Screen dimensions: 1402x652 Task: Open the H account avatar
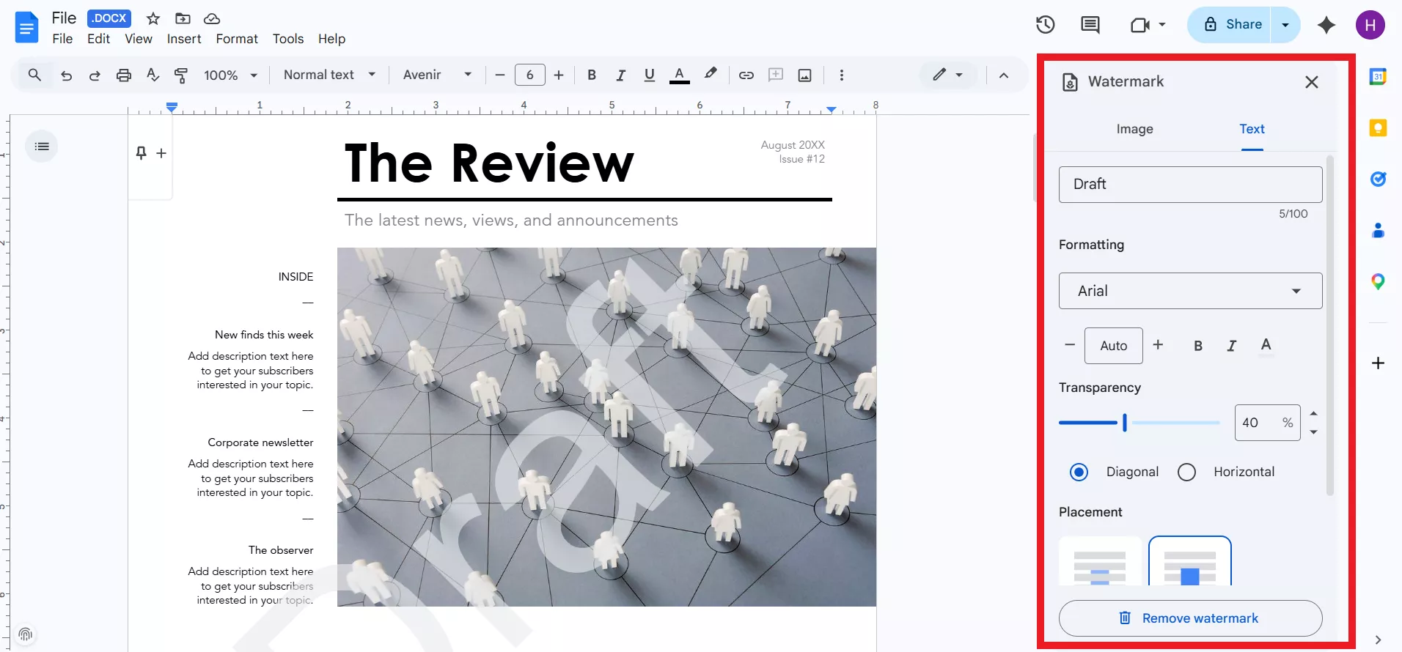(x=1370, y=25)
